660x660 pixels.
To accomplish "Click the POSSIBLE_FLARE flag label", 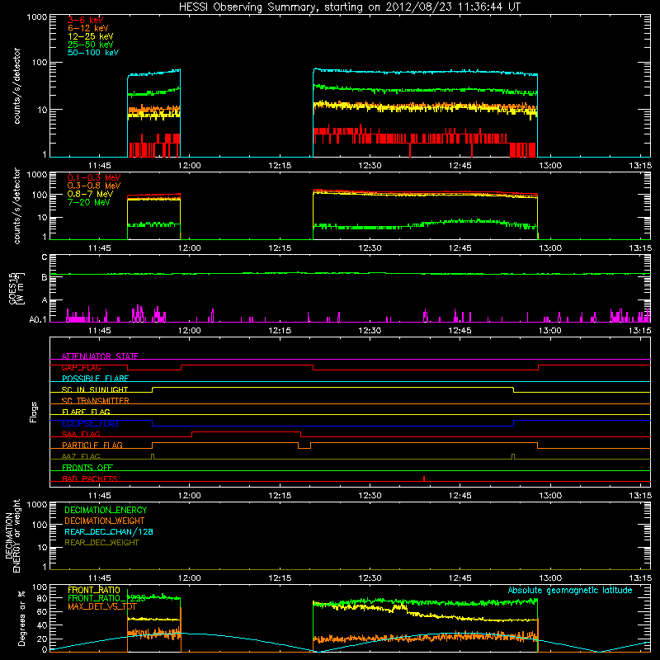I will [x=95, y=379].
